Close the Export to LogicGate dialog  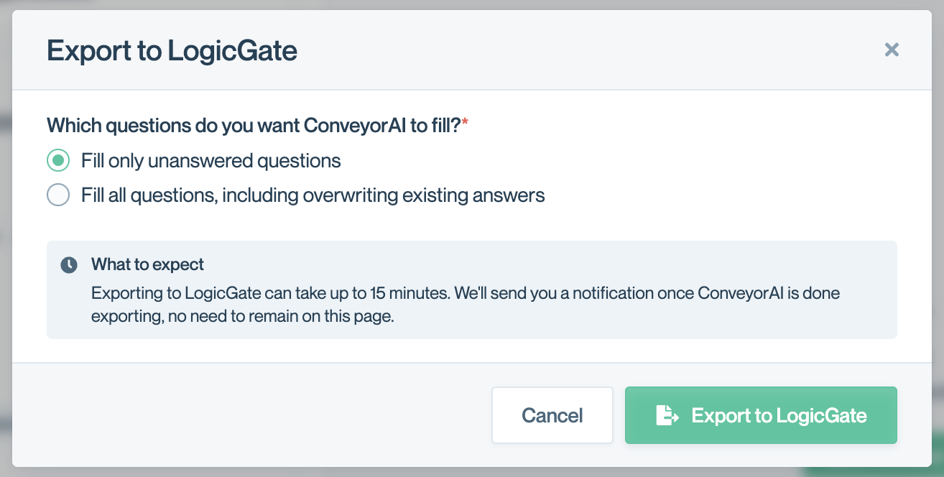[x=892, y=50]
